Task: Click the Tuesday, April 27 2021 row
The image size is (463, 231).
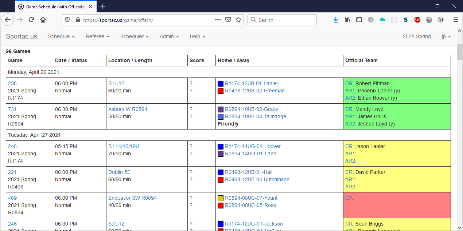Action: [x=229, y=135]
